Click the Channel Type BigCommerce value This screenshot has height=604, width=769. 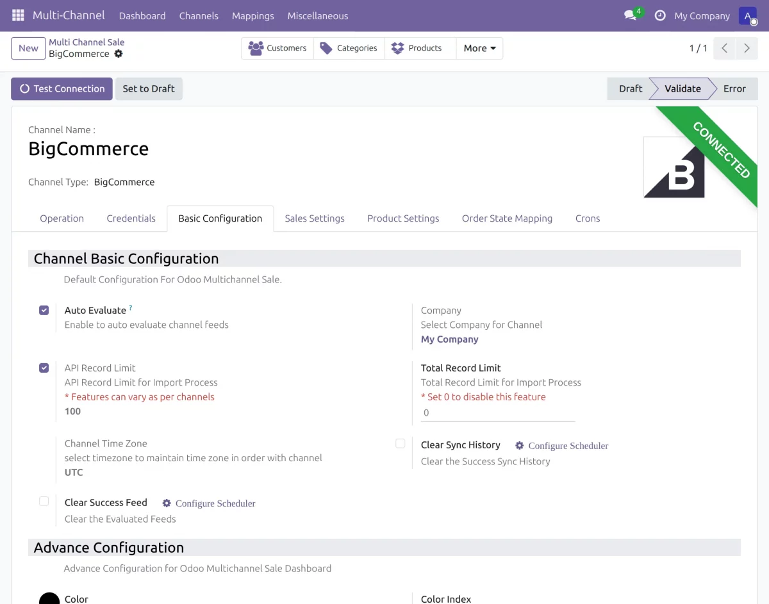124,182
